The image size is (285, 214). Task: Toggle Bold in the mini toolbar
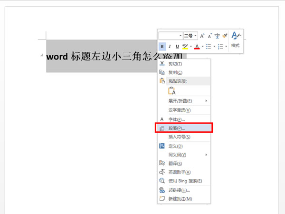pos(162,47)
